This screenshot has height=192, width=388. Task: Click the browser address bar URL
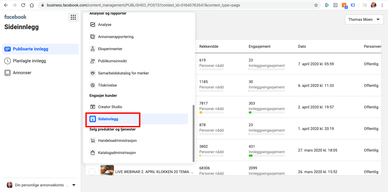point(143,5)
